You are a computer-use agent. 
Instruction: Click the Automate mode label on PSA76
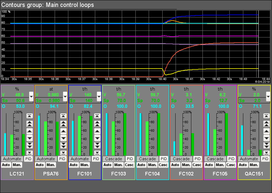(46, 159)
